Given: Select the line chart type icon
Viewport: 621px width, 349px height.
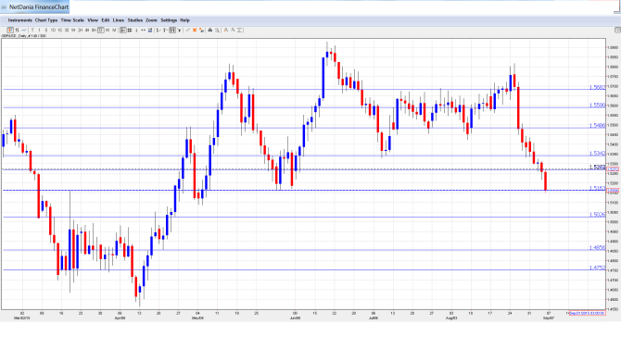Looking at the screenshot, I should 24,30.
